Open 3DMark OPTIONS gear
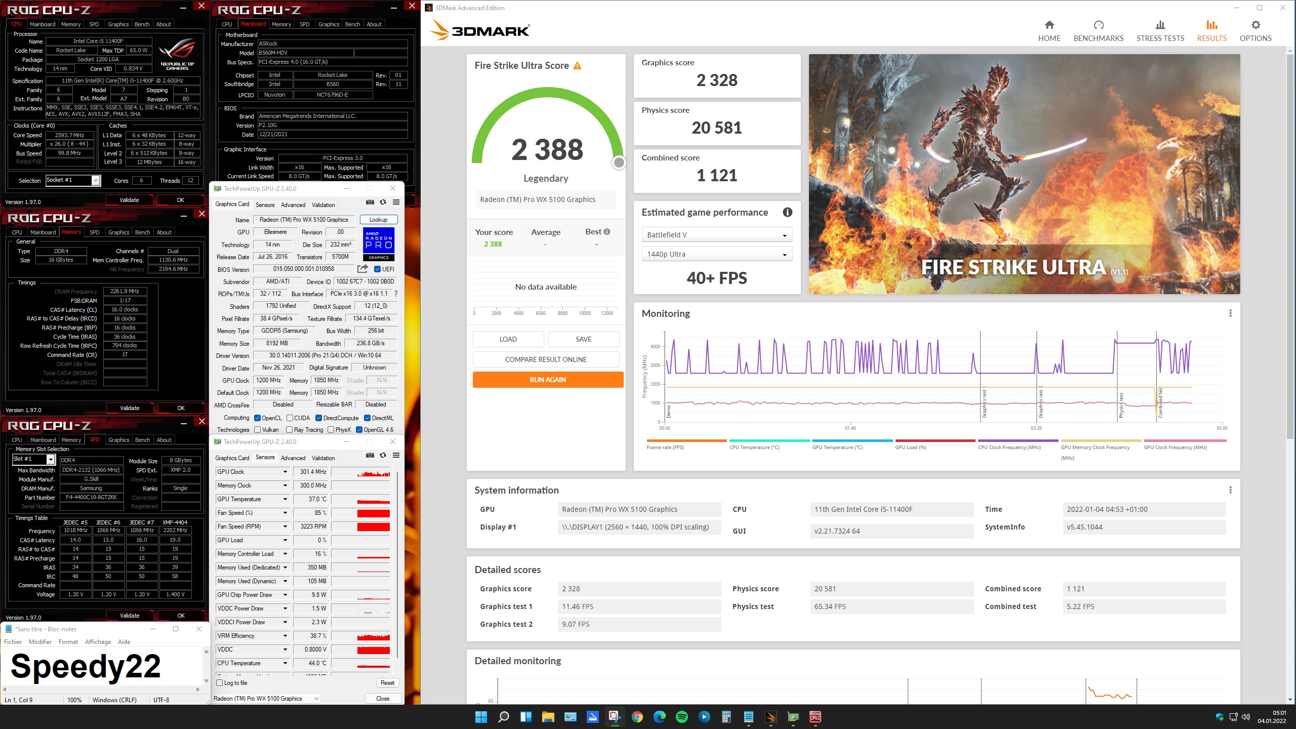 point(1255,31)
